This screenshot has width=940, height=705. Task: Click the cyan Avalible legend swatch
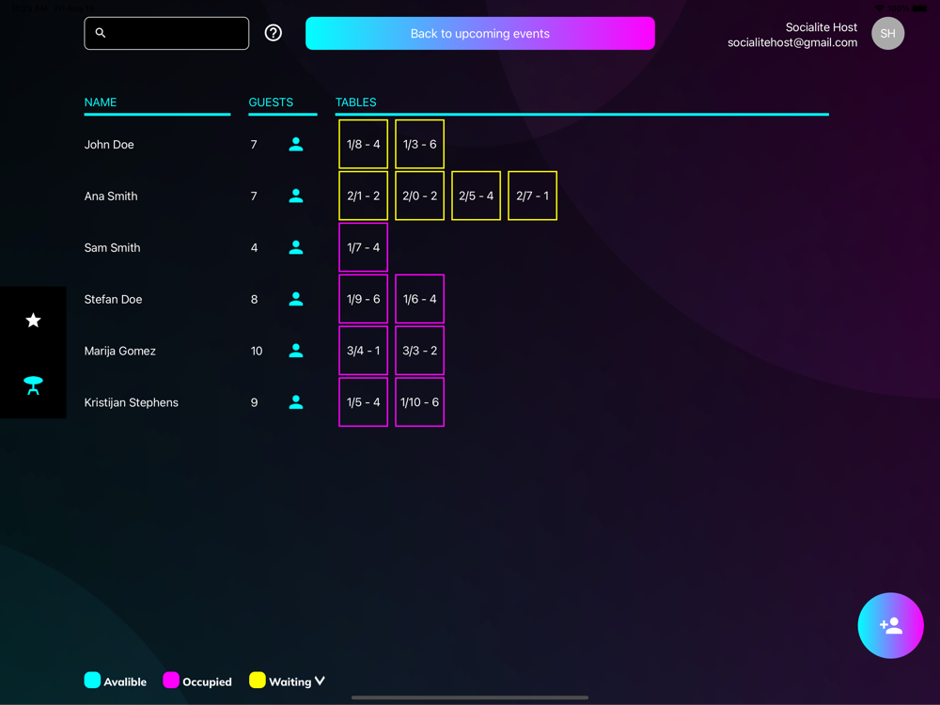click(92, 680)
